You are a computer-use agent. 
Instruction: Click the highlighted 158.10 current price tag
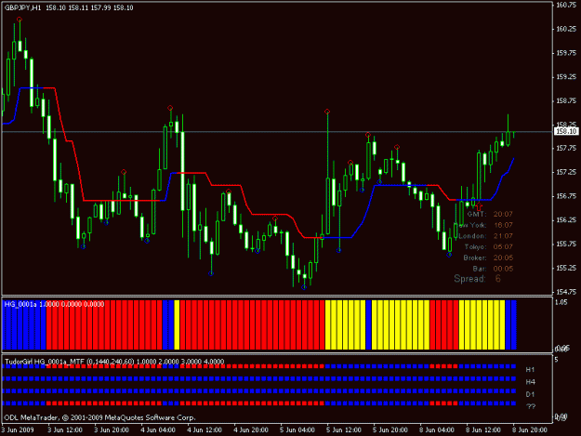coord(566,131)
